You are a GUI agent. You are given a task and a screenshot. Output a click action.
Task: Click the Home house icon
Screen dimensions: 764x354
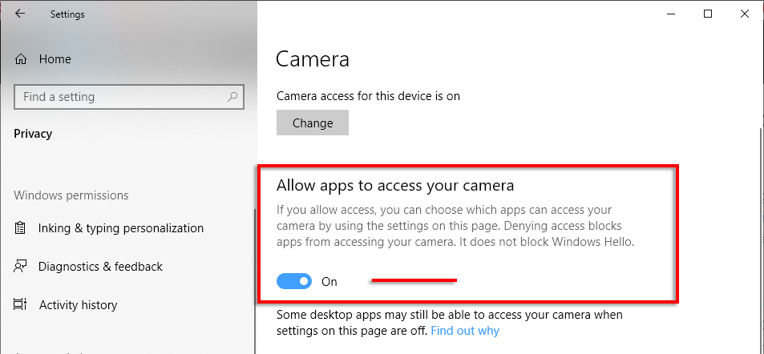pyautogui.click(x=22, y=59)
